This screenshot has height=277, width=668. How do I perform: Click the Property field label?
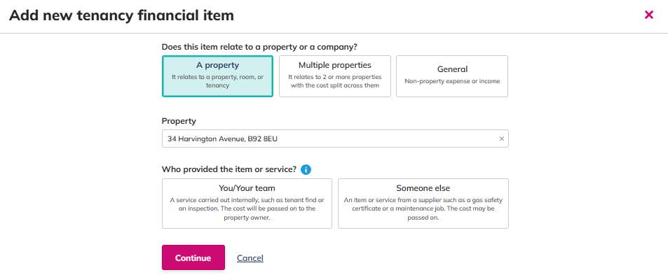point(179,121)
